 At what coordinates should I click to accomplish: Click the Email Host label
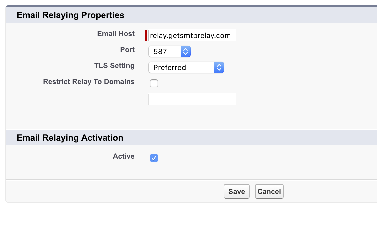116,34
